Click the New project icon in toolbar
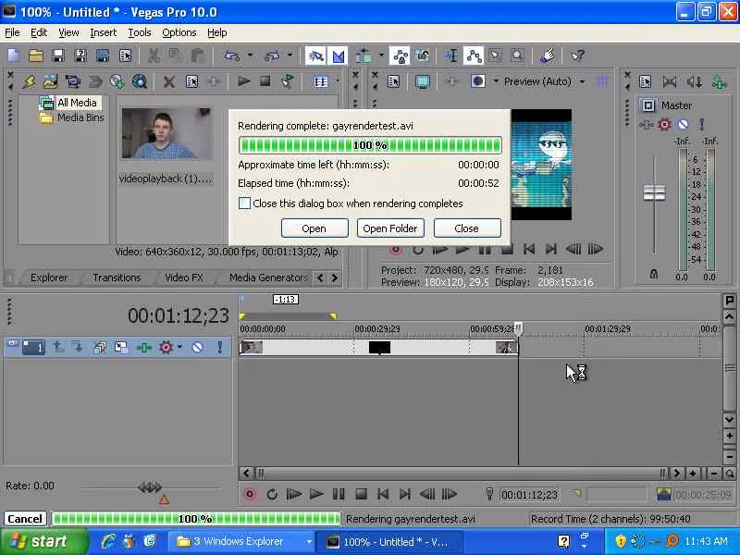The image size is (740, 555). [x=14, y=55]
